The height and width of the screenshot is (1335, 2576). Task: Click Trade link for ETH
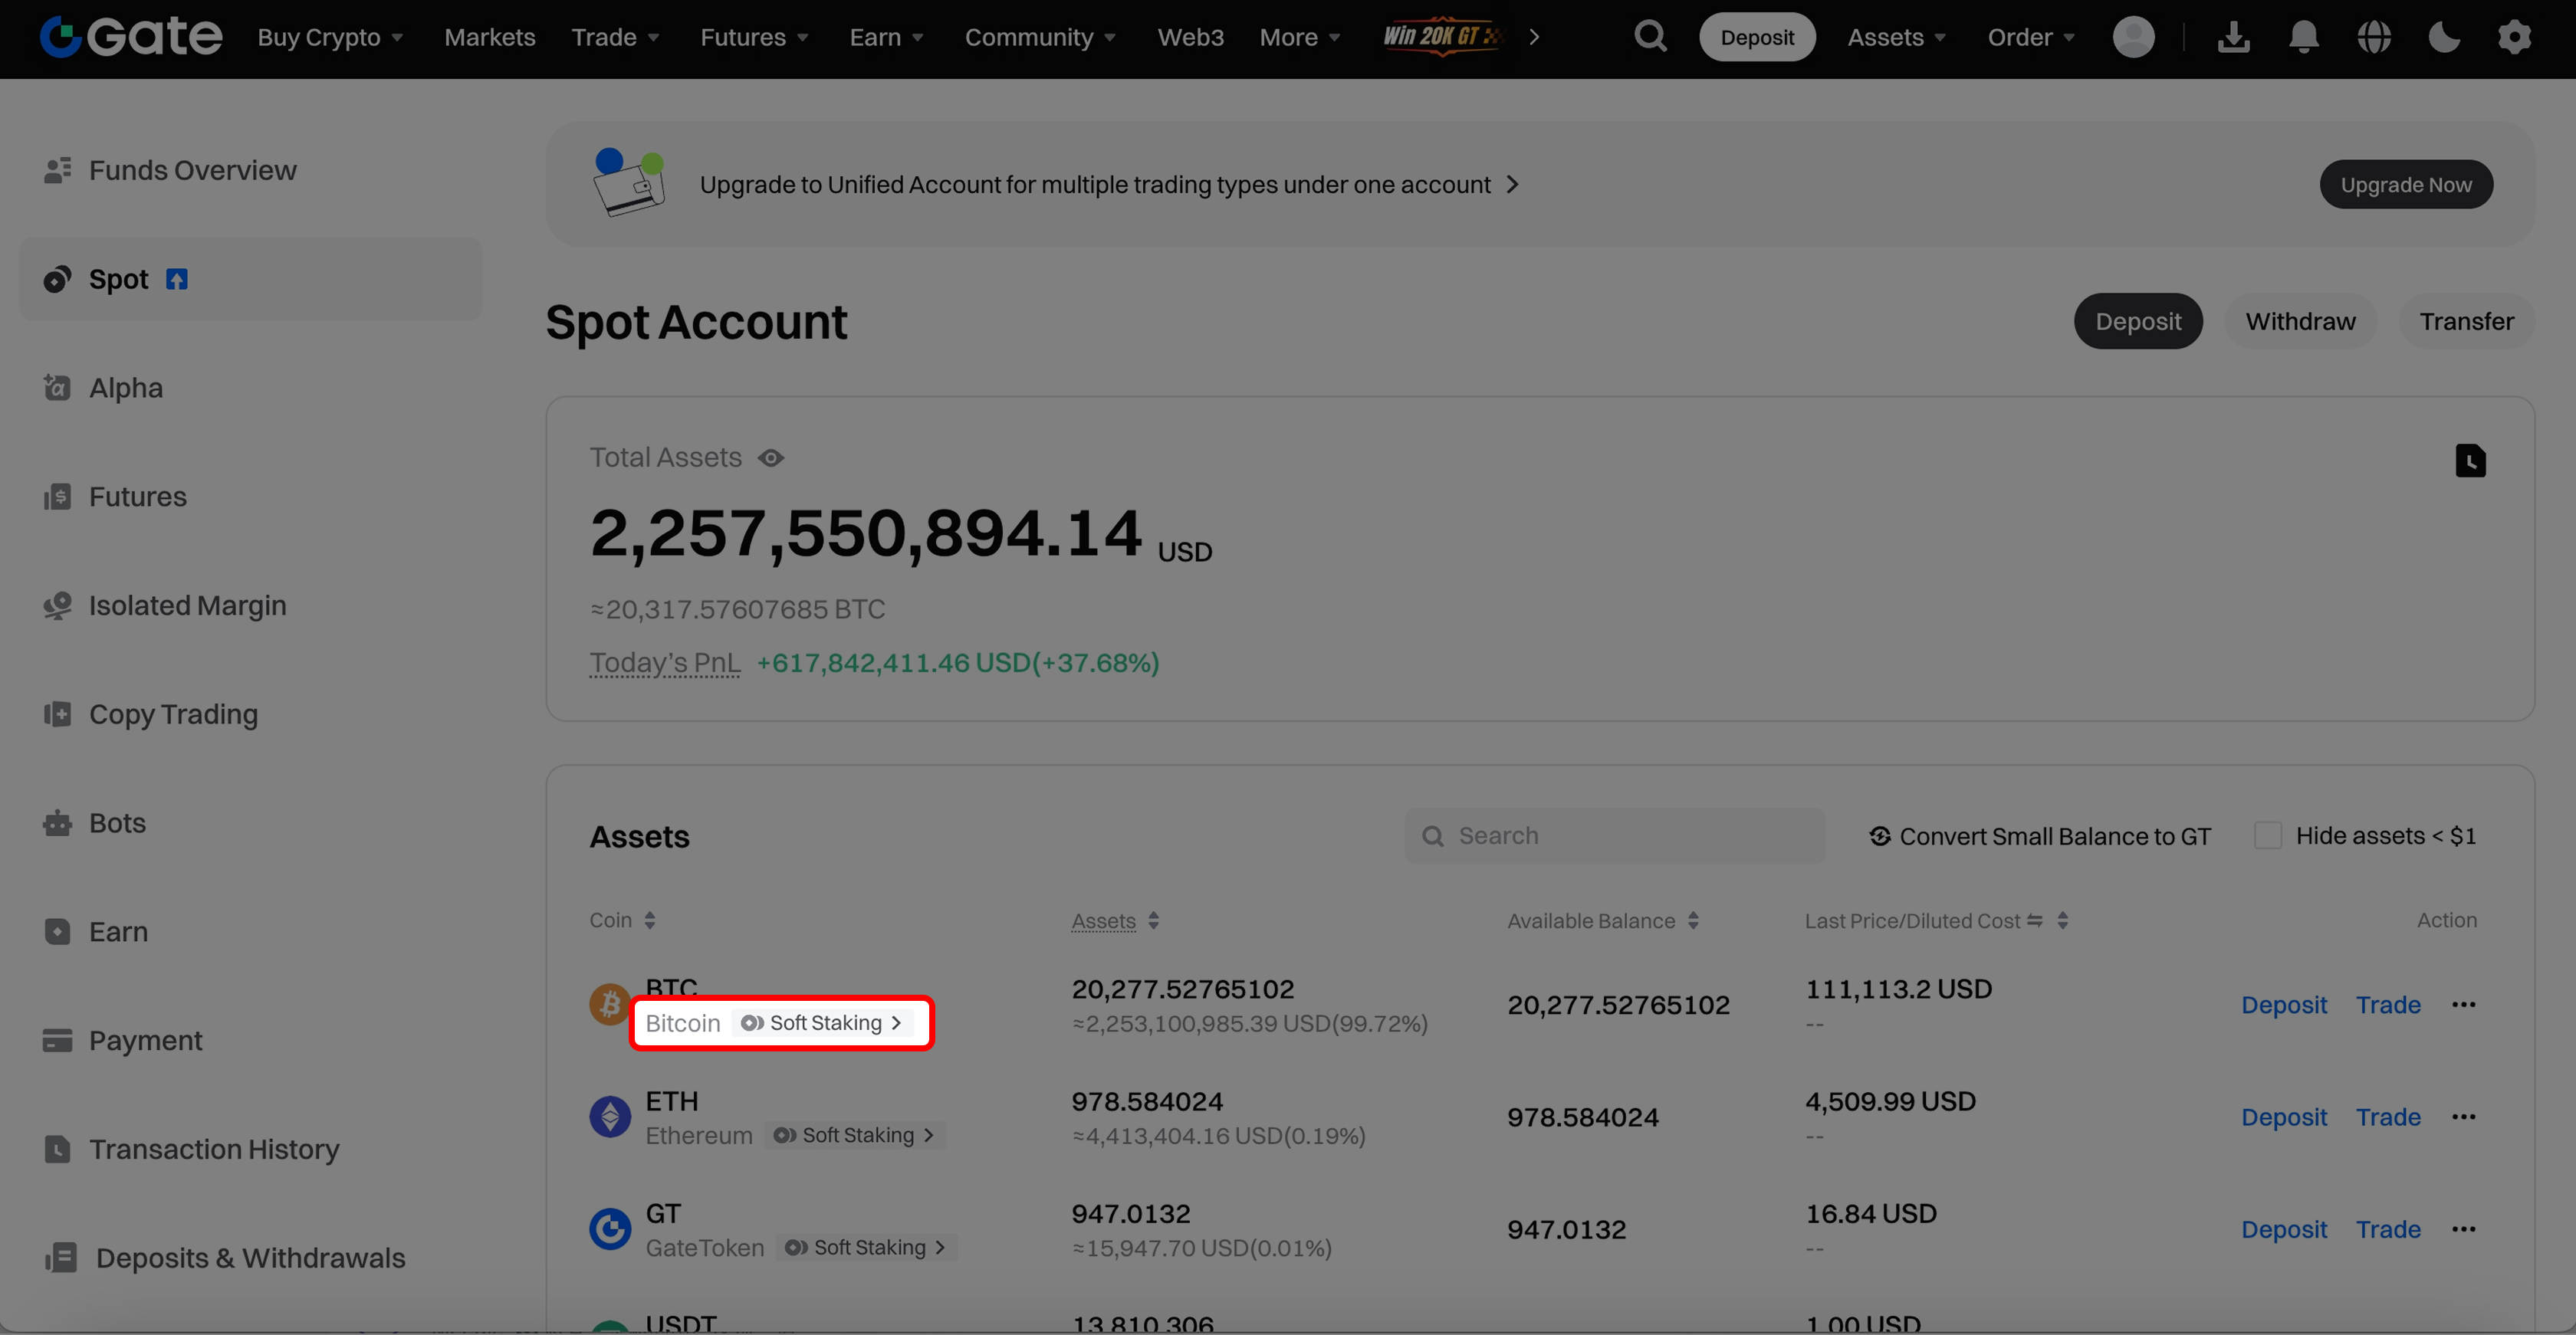click(2388, 1117)
